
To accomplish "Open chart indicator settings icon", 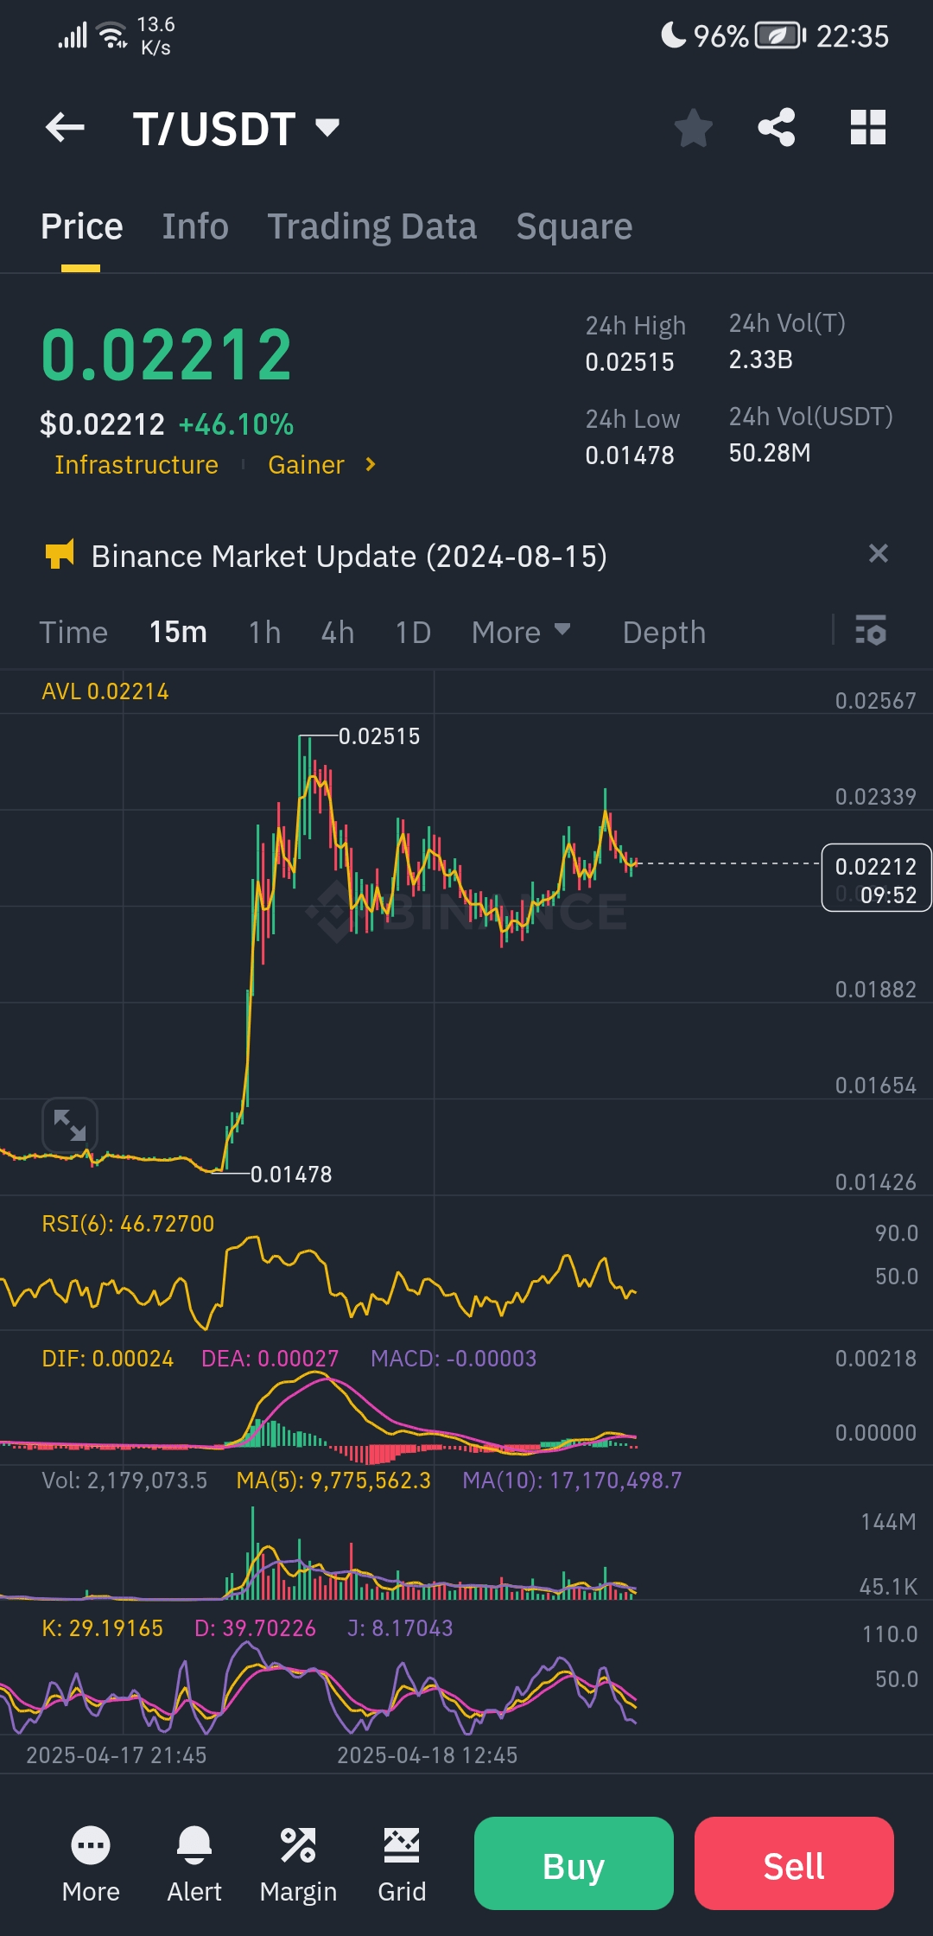I will (871, 631).
